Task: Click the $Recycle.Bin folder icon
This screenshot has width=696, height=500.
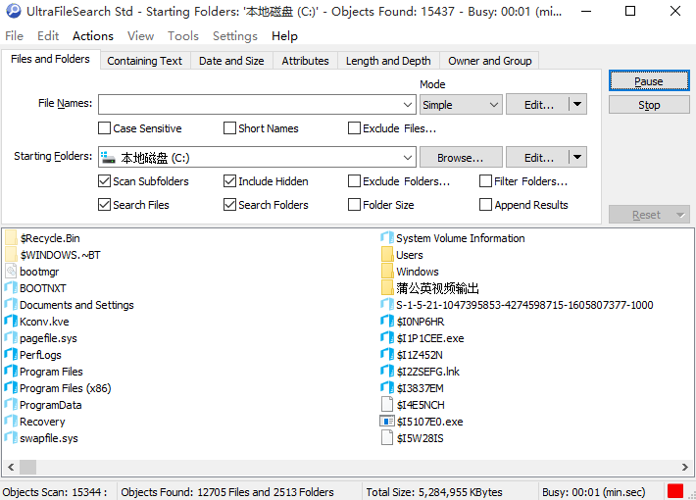Action: tap(11, 238)
